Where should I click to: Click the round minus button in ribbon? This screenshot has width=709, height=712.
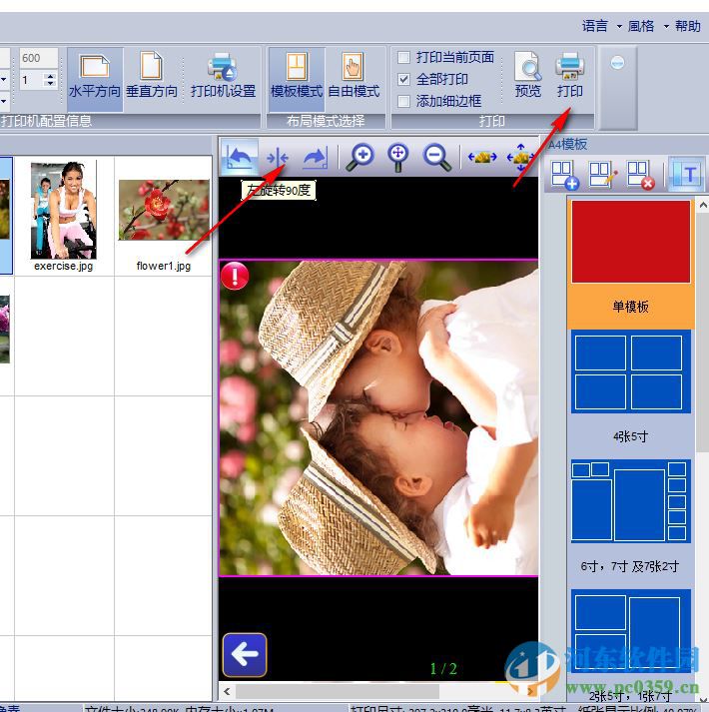click(617, 62)
